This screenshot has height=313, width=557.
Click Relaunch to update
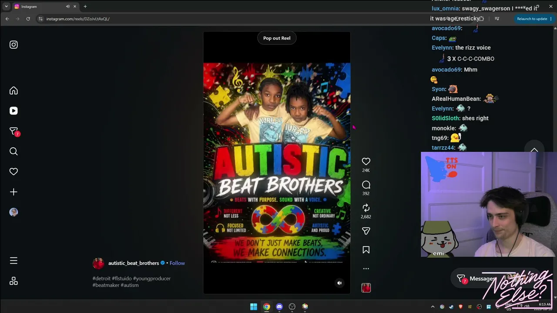(x=532, y=19)
